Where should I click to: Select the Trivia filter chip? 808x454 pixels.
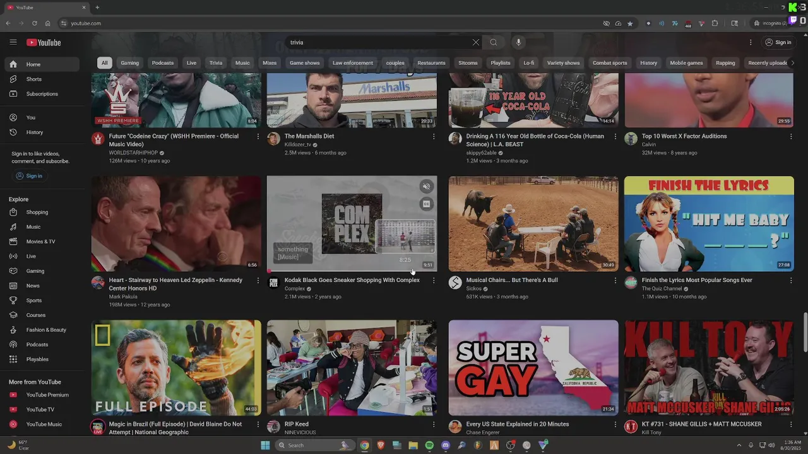point(216,63)
